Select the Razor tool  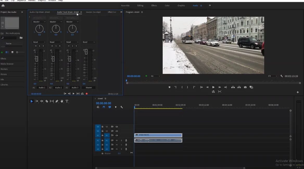47,101
